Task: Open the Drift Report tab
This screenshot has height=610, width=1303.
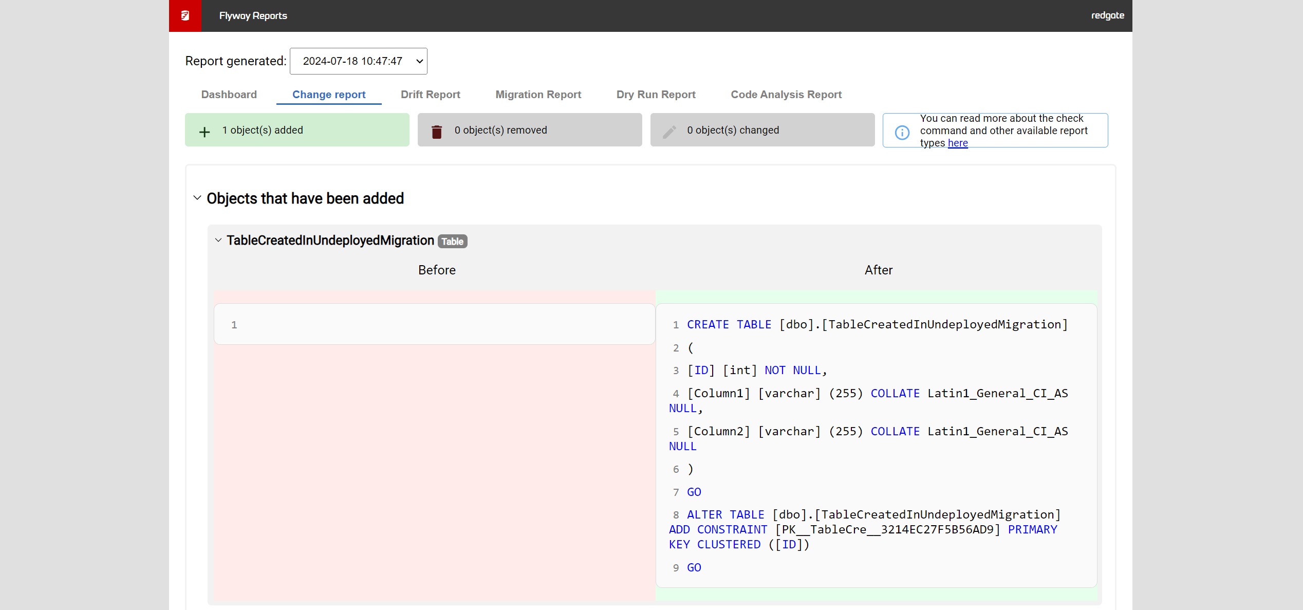Action: (x=430, y=95)
